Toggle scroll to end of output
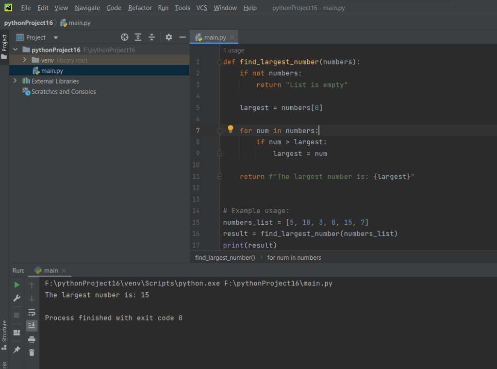The height and width of the screenshot is (369, 497). [32, 325]
